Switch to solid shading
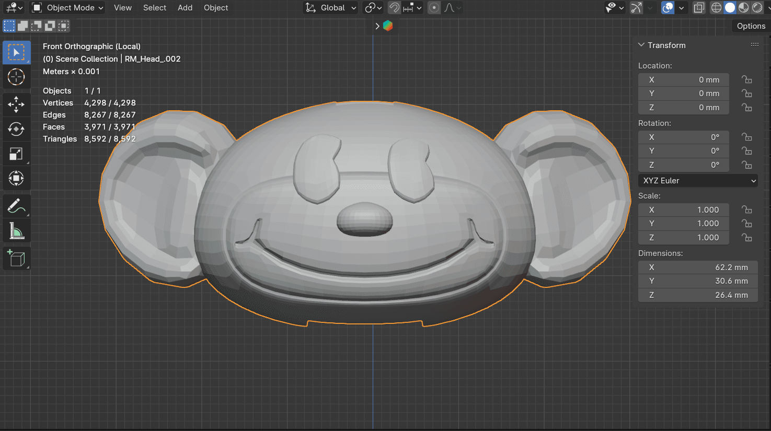Screen dimensions: 771x431 (730, 8)
